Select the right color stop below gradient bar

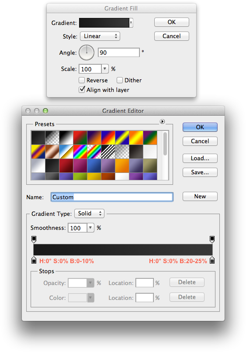pos(212,260)
